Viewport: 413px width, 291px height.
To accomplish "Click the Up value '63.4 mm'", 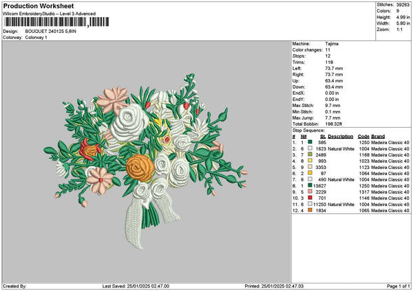I will pyautogui.click(x=334, y=81).
